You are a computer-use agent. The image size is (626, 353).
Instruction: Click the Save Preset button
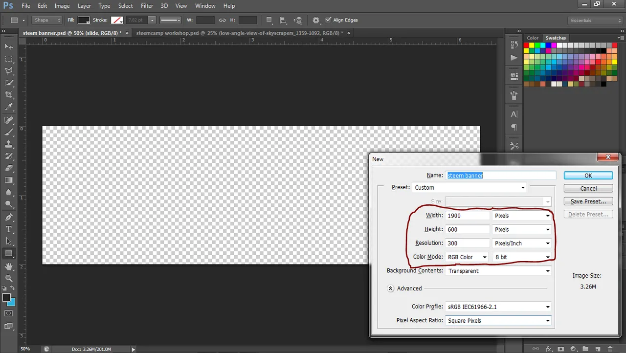[588, 201]
